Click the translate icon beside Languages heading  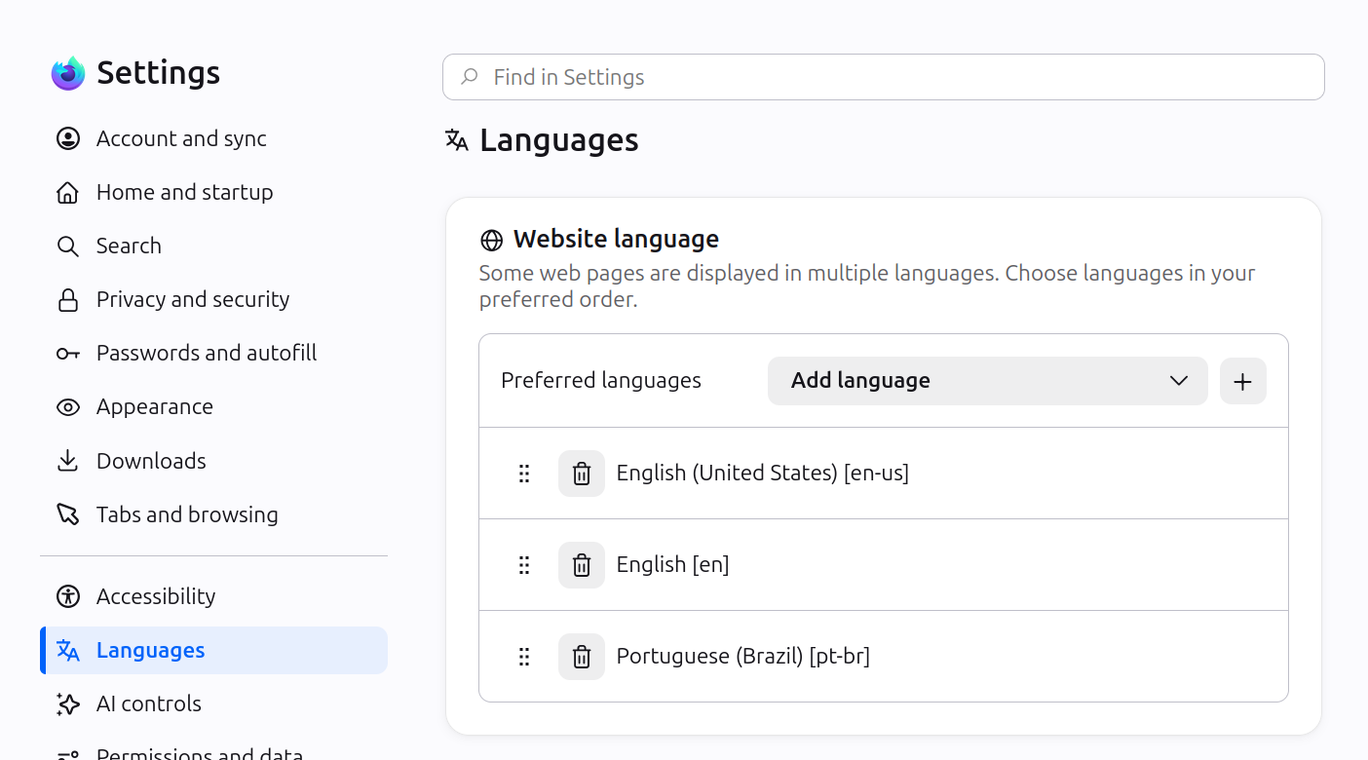coord(457,140)
